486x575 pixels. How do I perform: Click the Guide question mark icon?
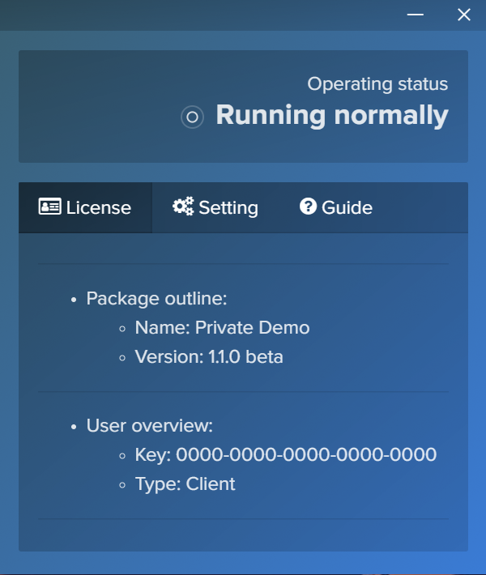308,207
